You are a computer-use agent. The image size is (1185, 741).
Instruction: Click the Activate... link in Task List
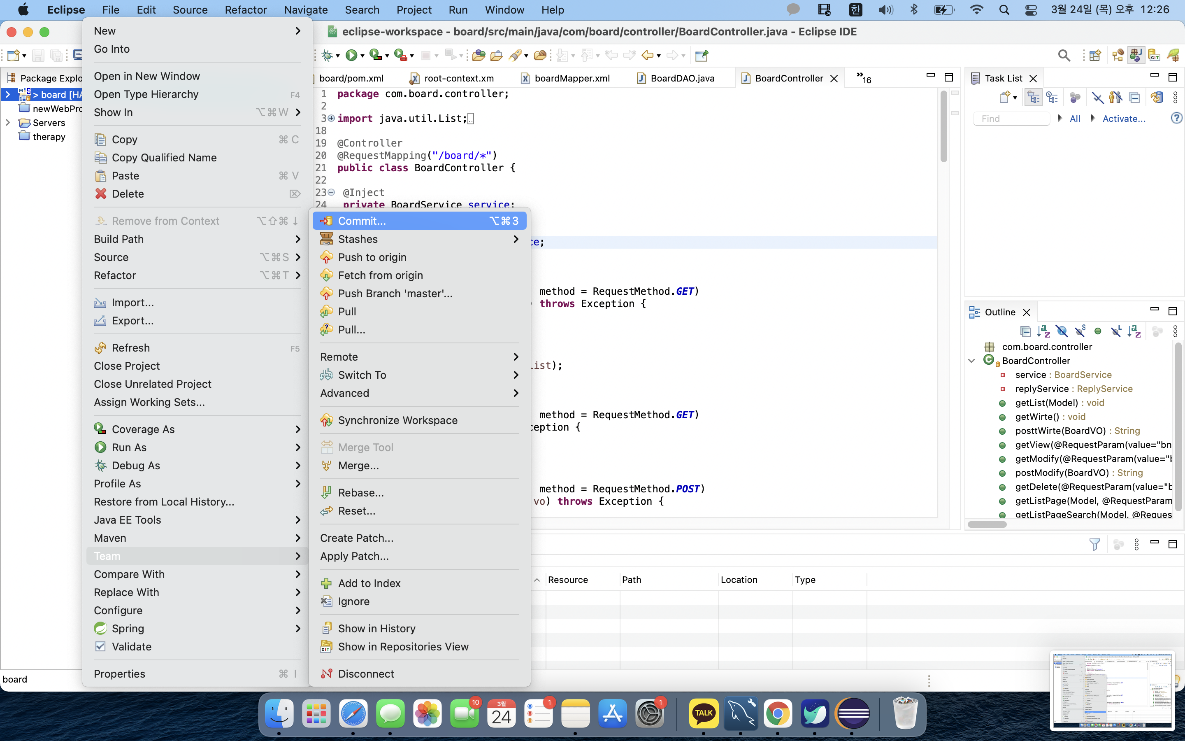(x=1123, y=119)
